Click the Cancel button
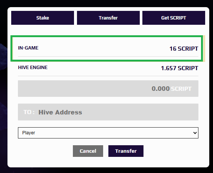Viewport: 213px width, 173px height. point(88,151)
